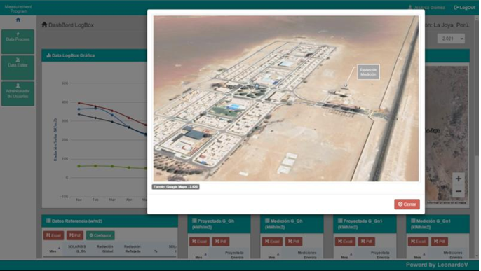The width and height of the screenshot is (481, 271).
Task: Export Proyectada G_Gn1 to Excel
Action: pyautogui.click(x=345, y=242)
